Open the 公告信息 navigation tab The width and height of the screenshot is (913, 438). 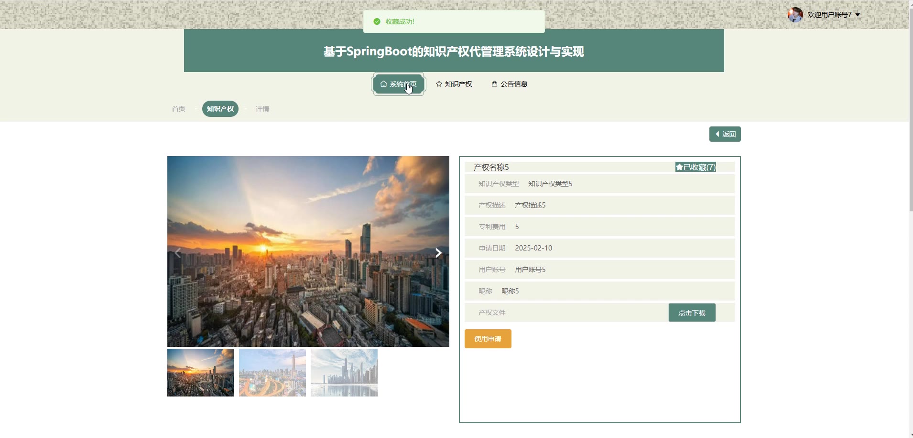(510, 84)
